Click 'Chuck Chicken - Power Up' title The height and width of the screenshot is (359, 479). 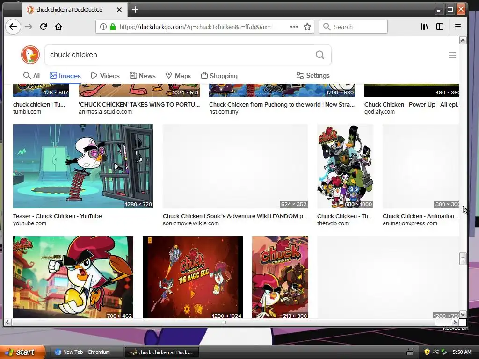411,104
